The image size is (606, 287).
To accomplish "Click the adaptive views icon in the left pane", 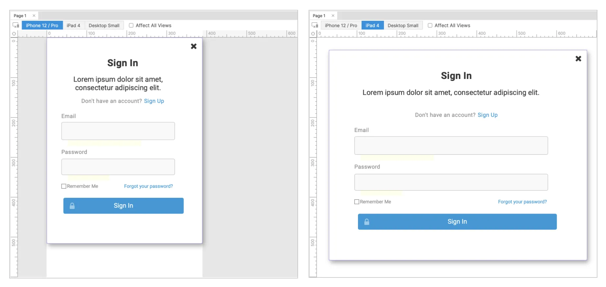I will click(15, 25).
